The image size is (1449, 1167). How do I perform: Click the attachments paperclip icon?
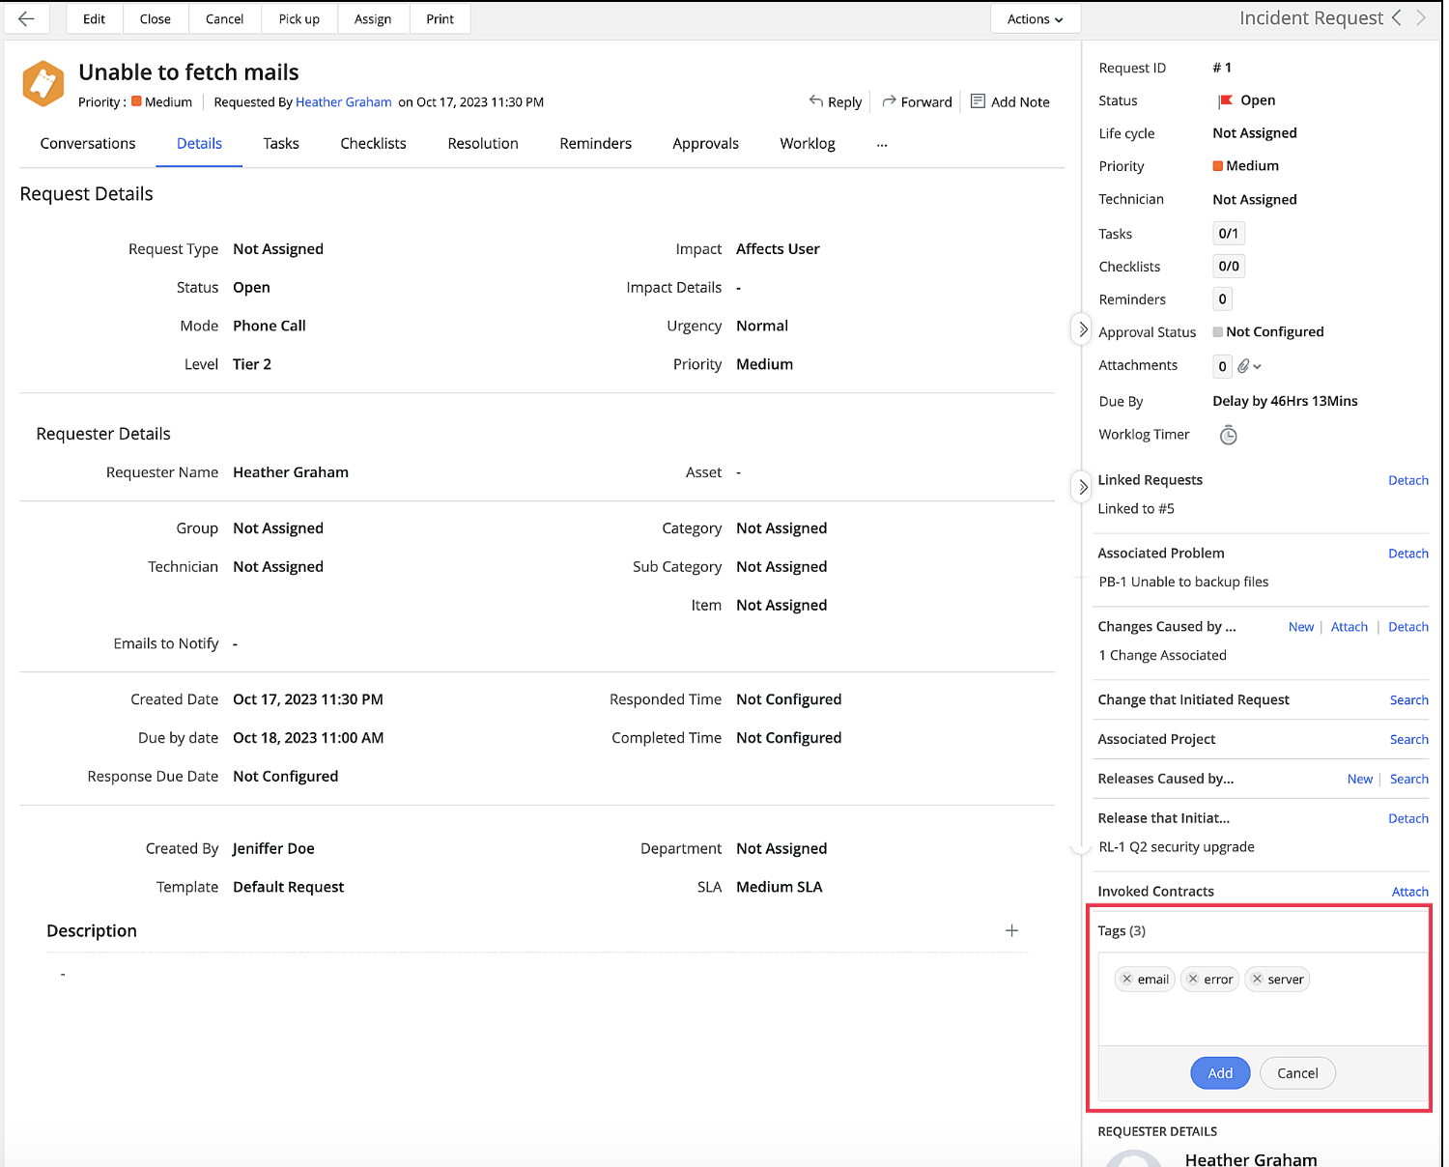[x=1244, y=366]
